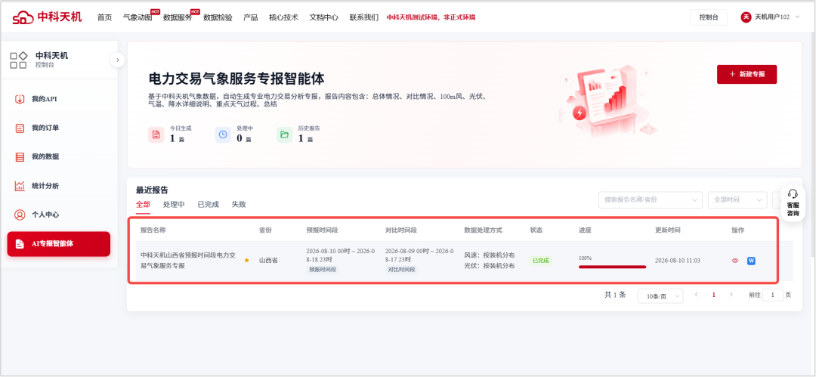Image resolution: width=816 pixels, height=377 pixels.
Task: Click the 报告名称 column header
Action: coord(153,230)
